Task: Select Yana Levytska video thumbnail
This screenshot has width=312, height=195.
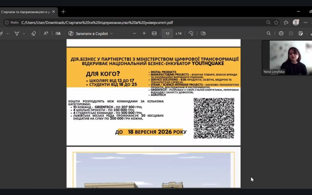Action: (x=287, y=58)
